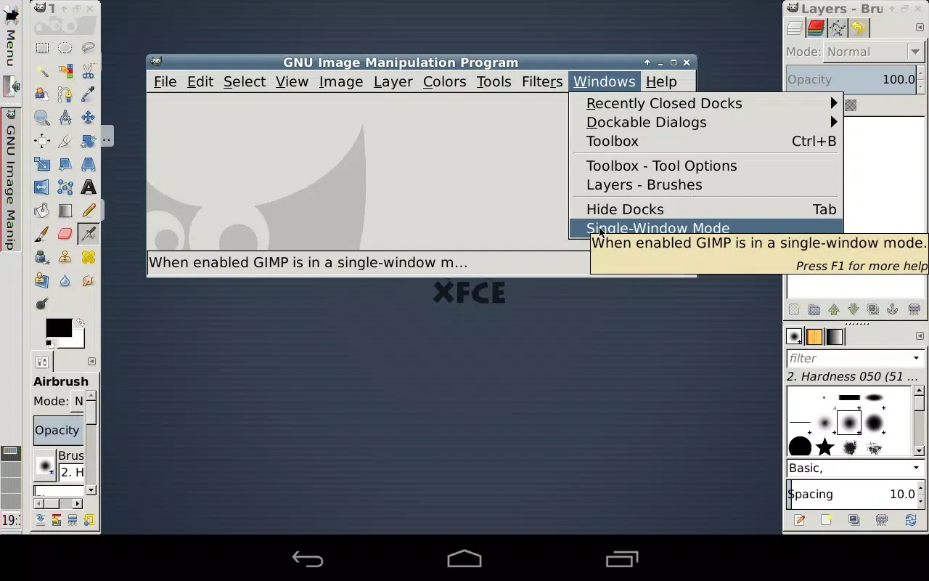Select the Bucket Fill tool
Viewport: 929px width, 581px height.
point(42,211)
